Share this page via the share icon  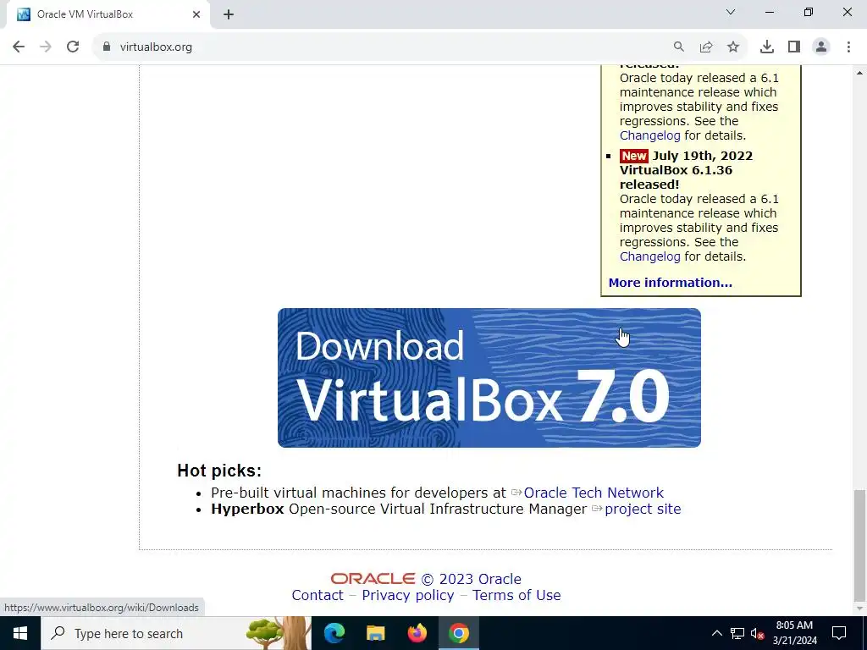[x=706, y=47]
